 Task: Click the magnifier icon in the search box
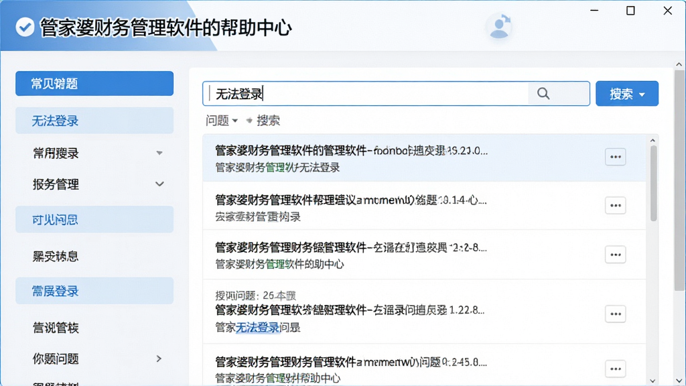543,93
